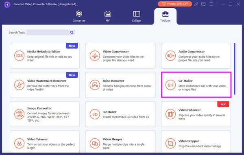244x155 pixels.
Task: Minimize the FoneLab window
Action: pos(223,4)
